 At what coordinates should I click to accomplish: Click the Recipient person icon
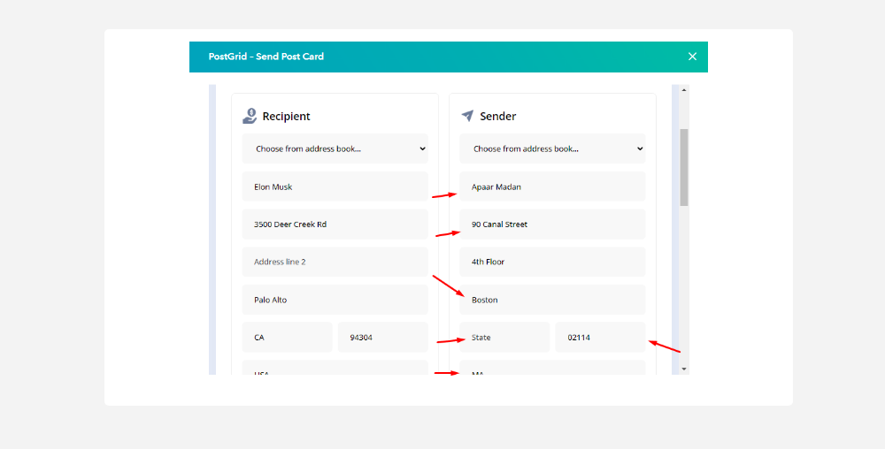[x=250, y=116]
